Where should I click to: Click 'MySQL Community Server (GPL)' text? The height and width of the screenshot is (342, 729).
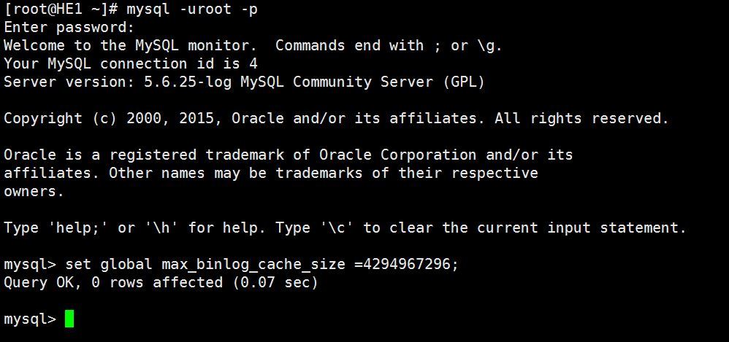362,82
